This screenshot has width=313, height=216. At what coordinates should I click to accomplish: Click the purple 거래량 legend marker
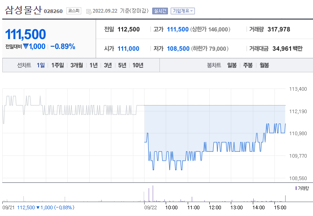pos(296,188)
